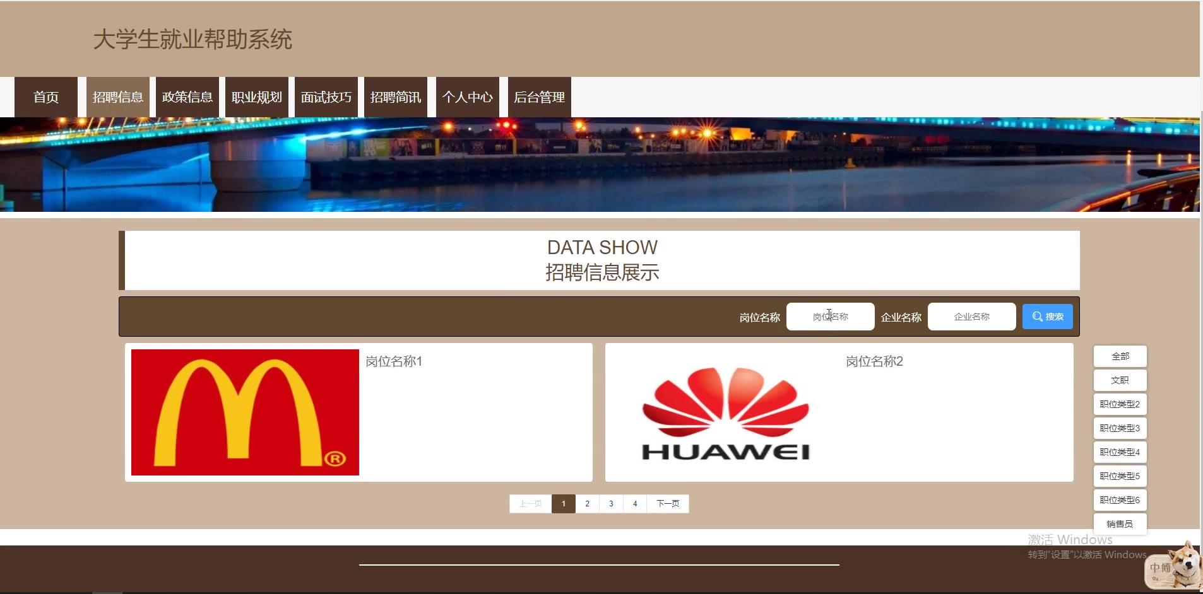Jump to page 2 in pagination

pyautogui.click(x=587, y=504)
